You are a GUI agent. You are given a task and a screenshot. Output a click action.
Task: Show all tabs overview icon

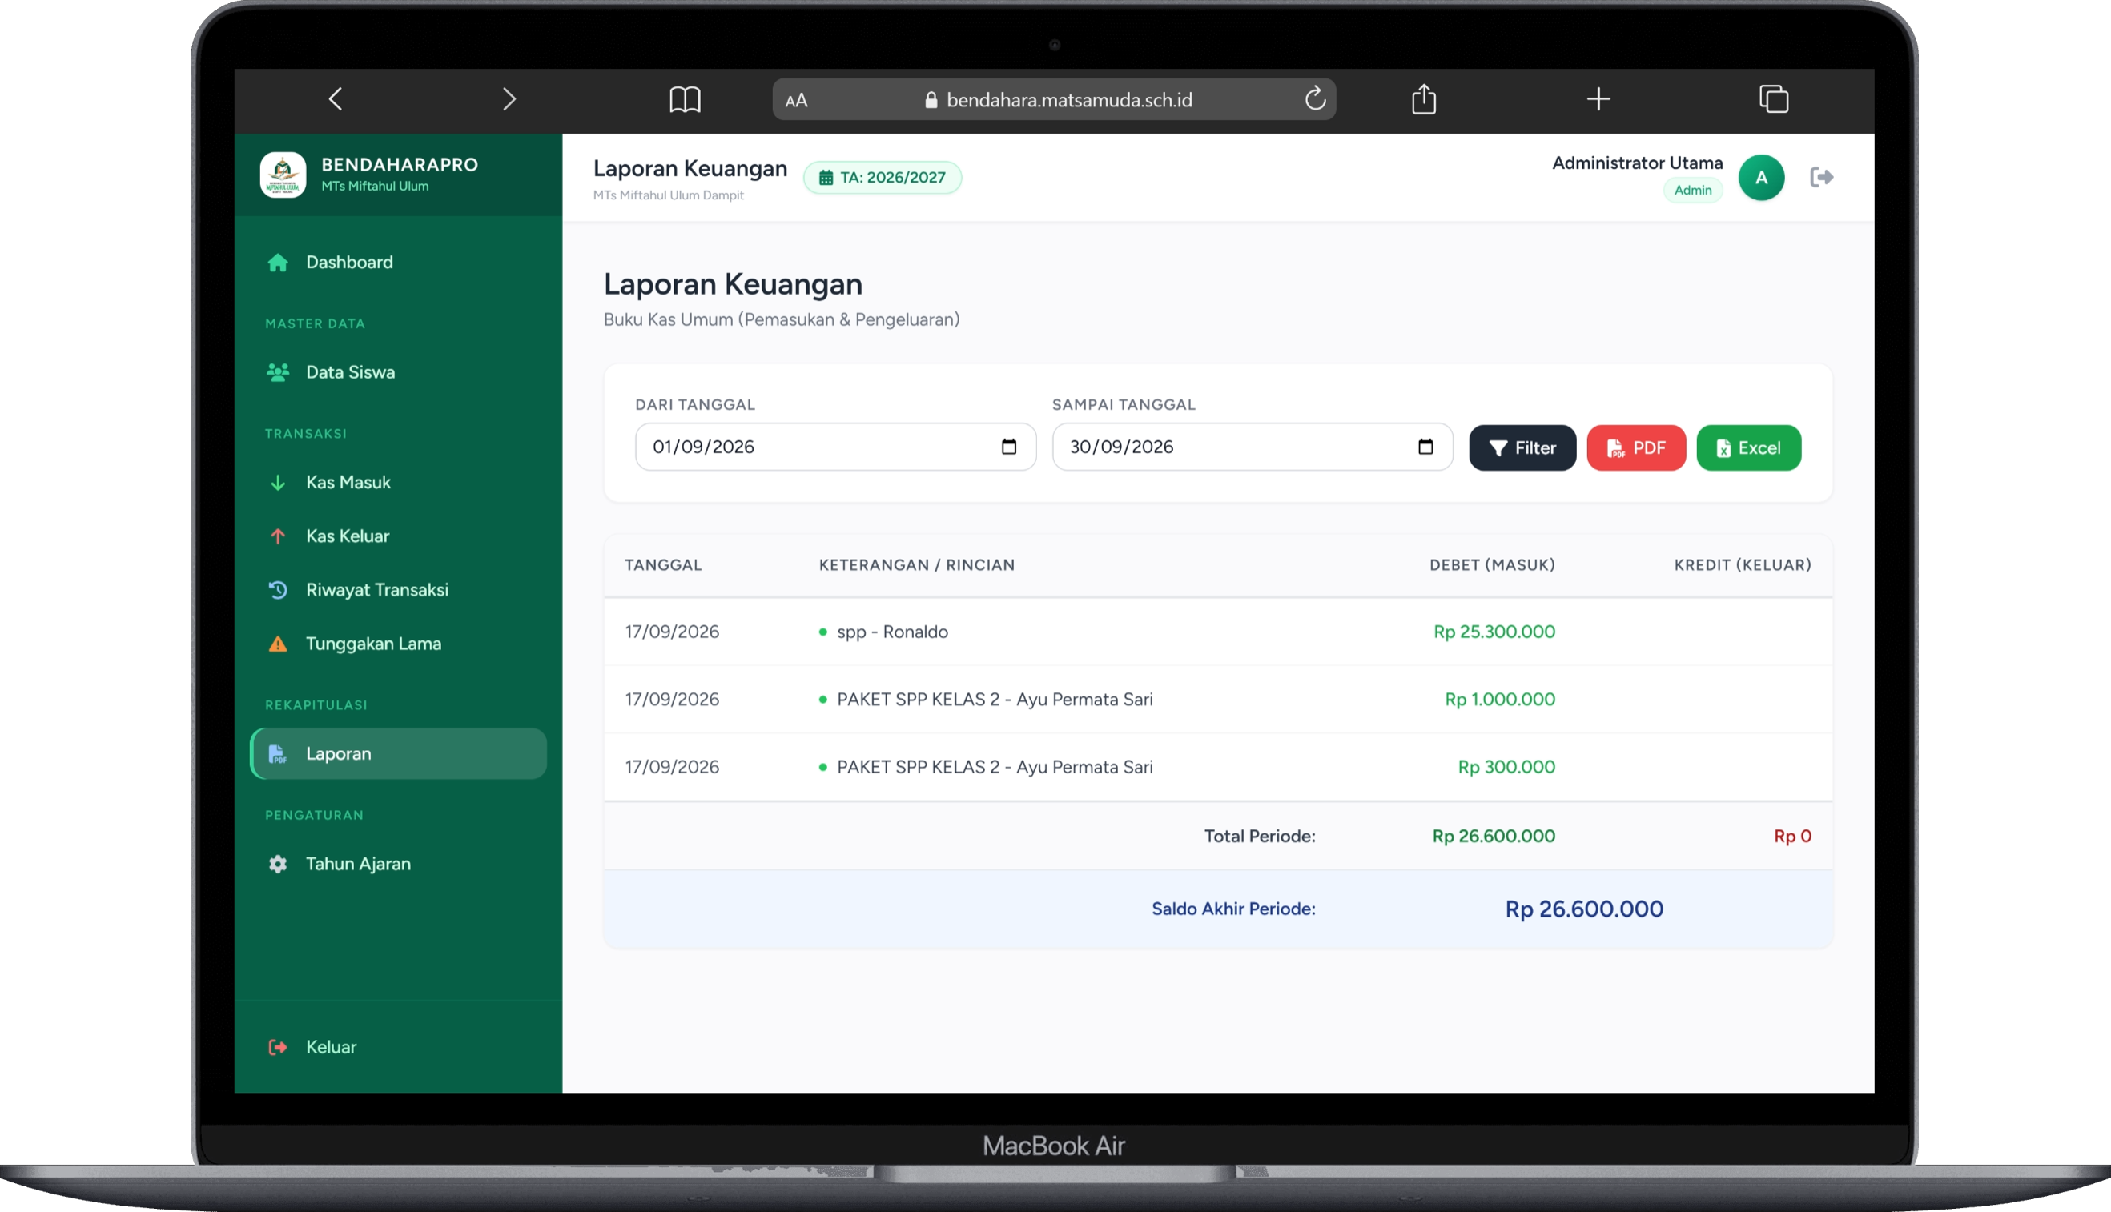pos(1774,99)
